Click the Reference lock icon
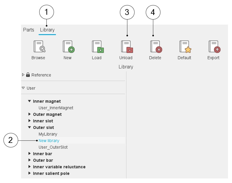Screen dimensions: 232x183 click(x=28, y=75)
